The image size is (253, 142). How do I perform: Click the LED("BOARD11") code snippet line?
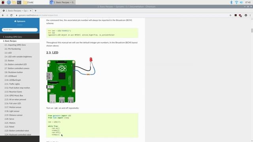click(59, 31)
